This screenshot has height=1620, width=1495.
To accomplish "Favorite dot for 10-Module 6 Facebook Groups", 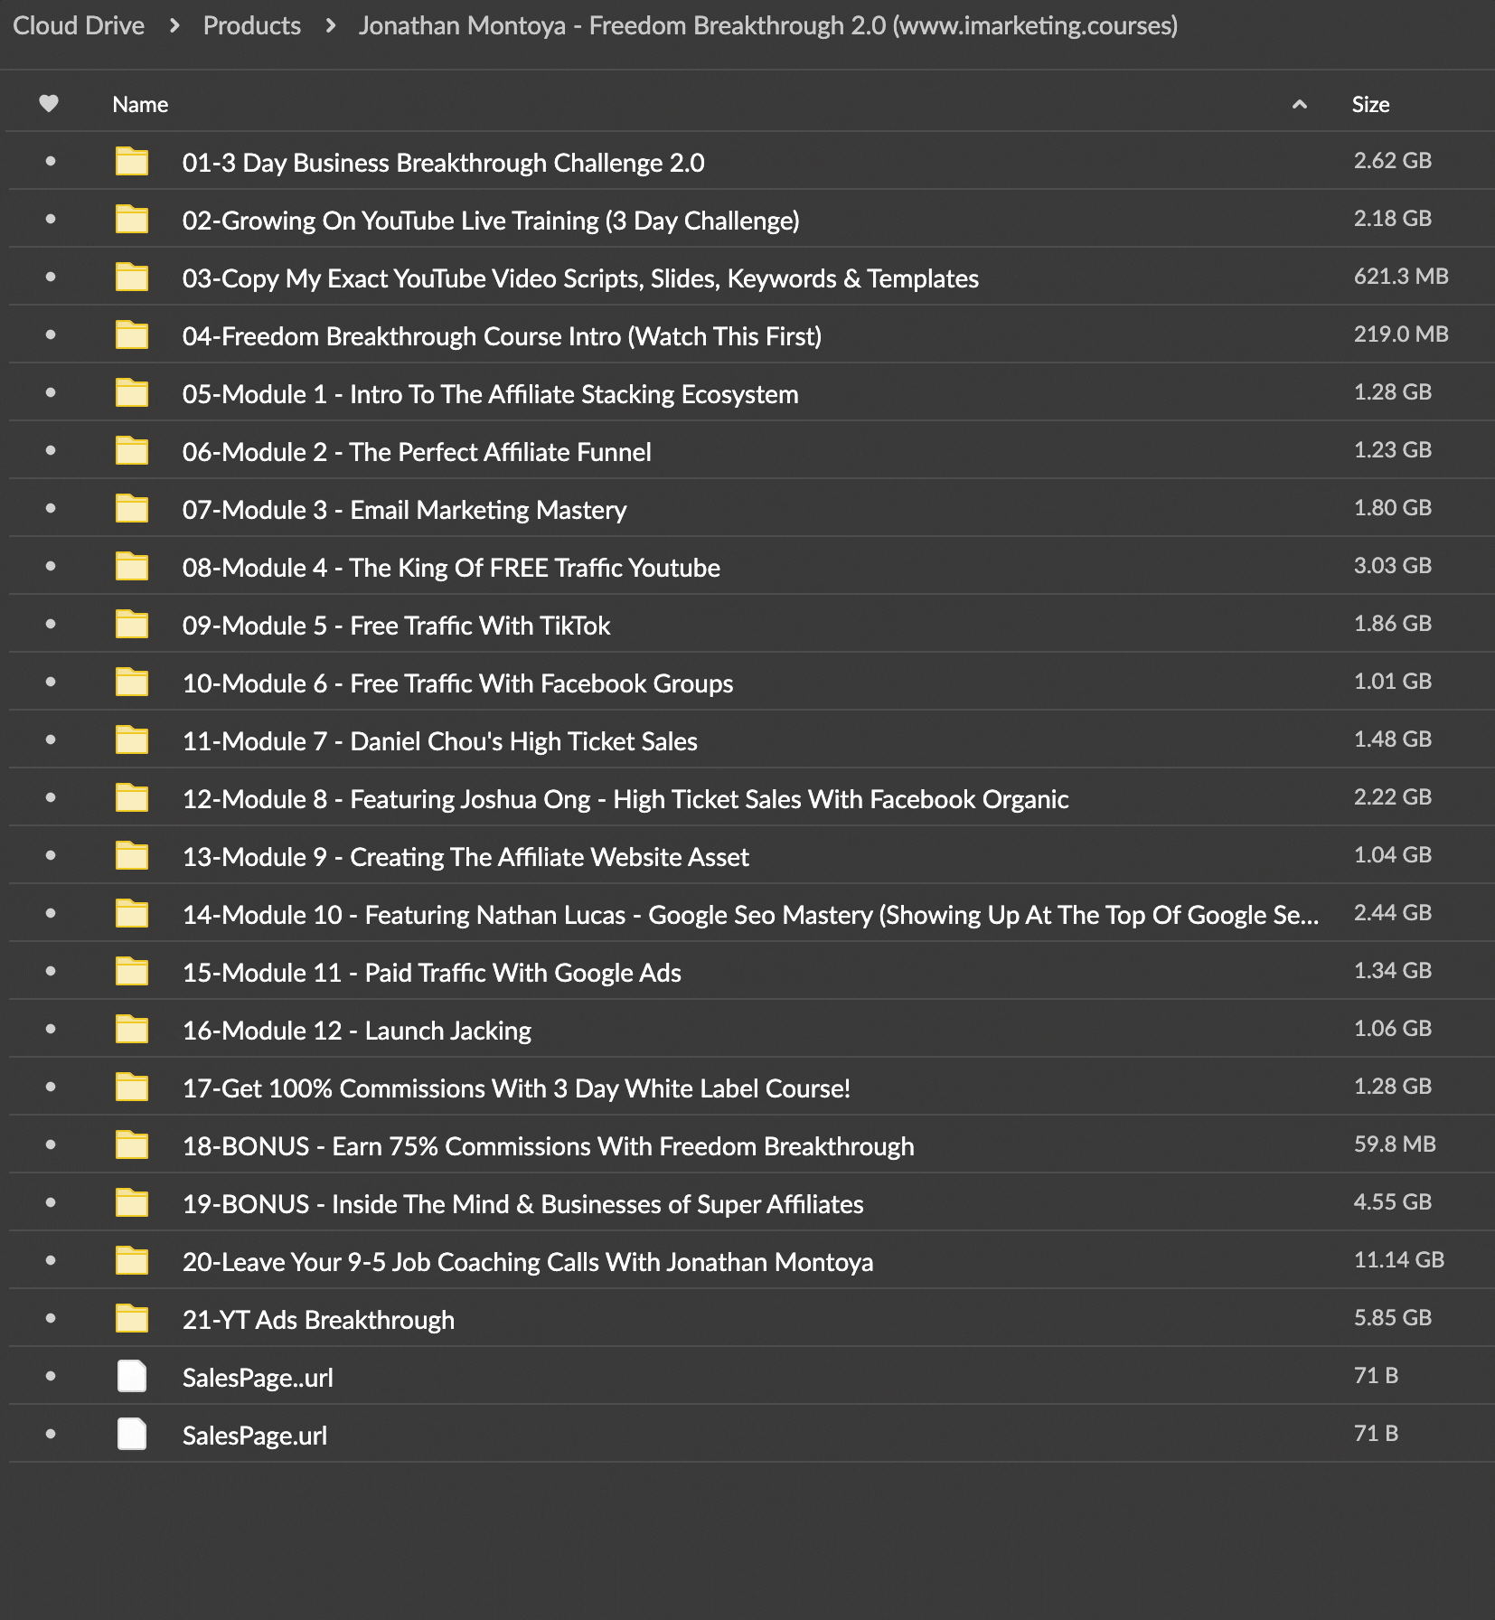I will click(51, 682).
